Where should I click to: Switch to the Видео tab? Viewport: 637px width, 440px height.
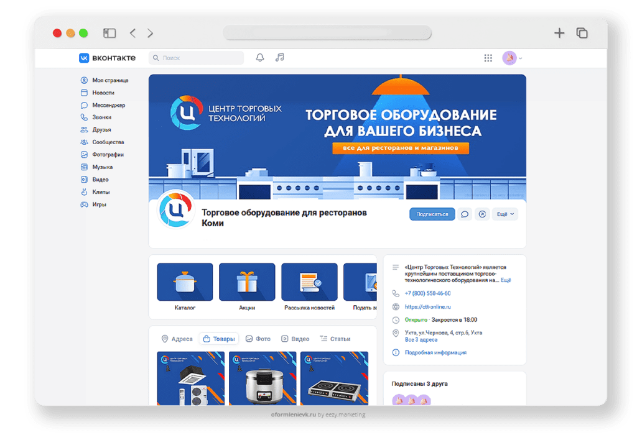click(x=295, y=339)
